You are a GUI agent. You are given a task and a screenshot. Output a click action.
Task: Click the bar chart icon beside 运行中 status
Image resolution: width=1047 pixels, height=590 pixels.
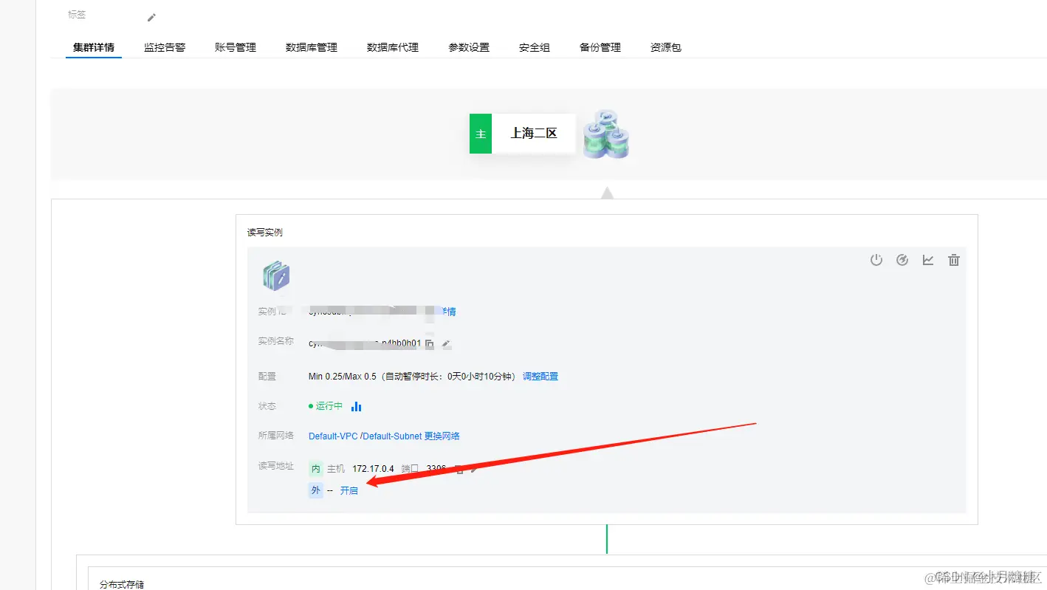point(355,406)
